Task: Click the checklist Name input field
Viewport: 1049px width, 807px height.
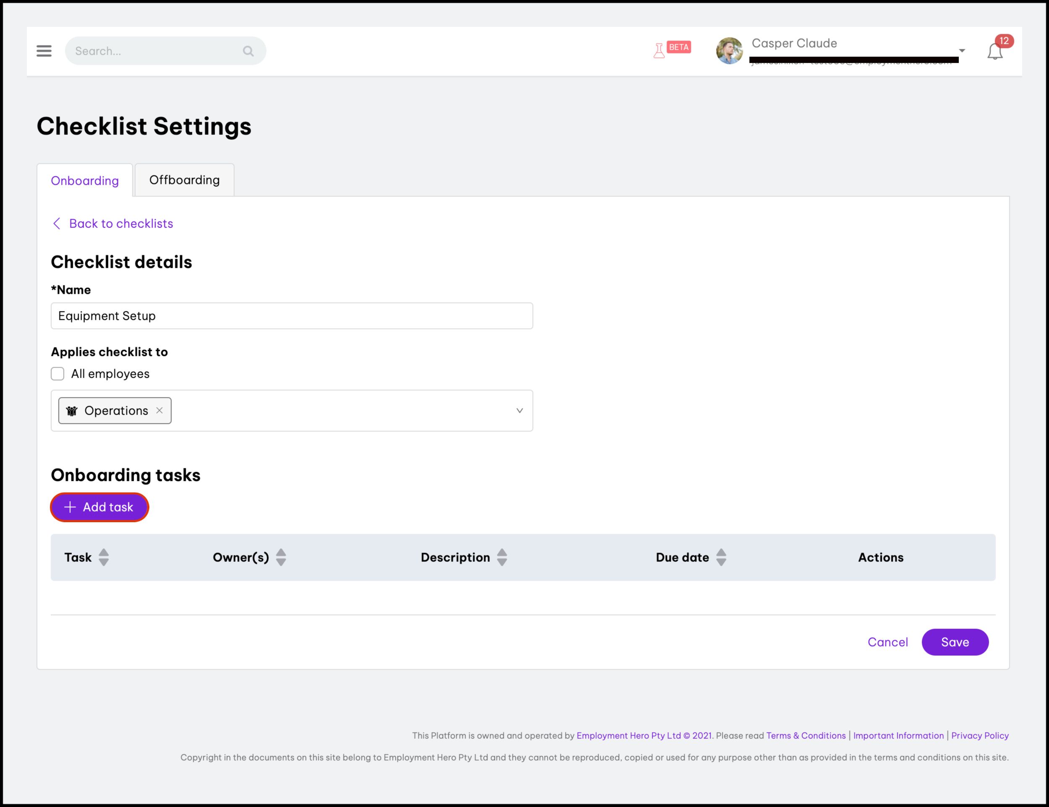Action: (x=292, y=316)
